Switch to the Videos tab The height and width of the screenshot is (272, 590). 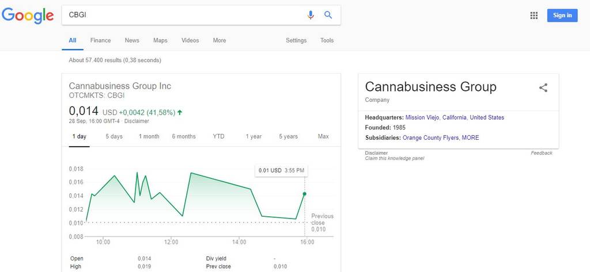click(x=190, y=40)
